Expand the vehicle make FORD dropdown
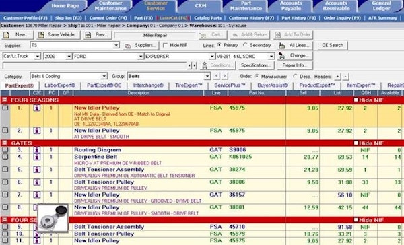 [141, 56]
